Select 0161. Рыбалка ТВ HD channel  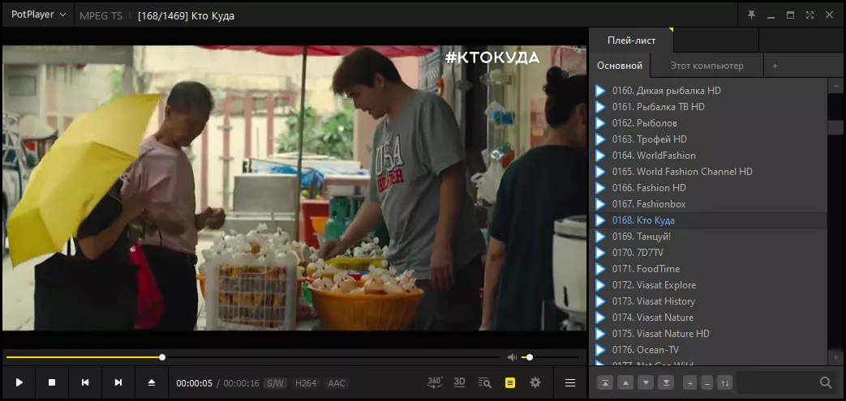[708, 107]
